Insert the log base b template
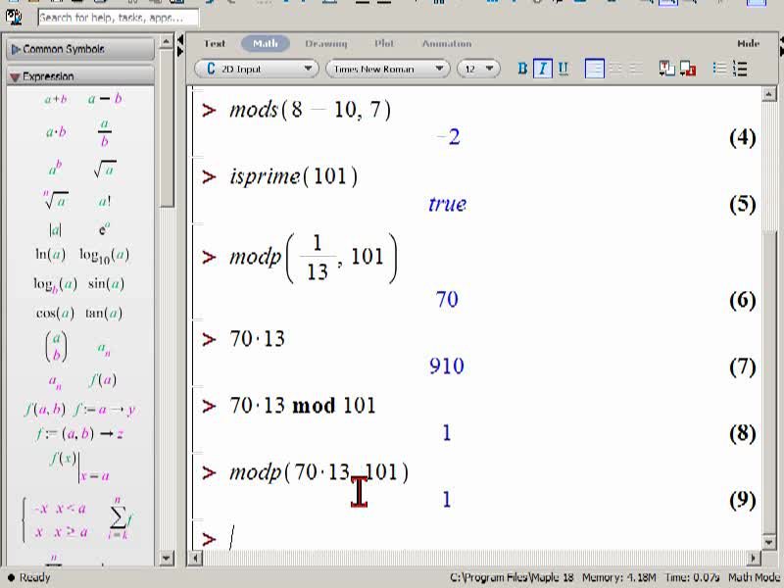The height and width of the screenshot is (588, 784). point(55,284)
